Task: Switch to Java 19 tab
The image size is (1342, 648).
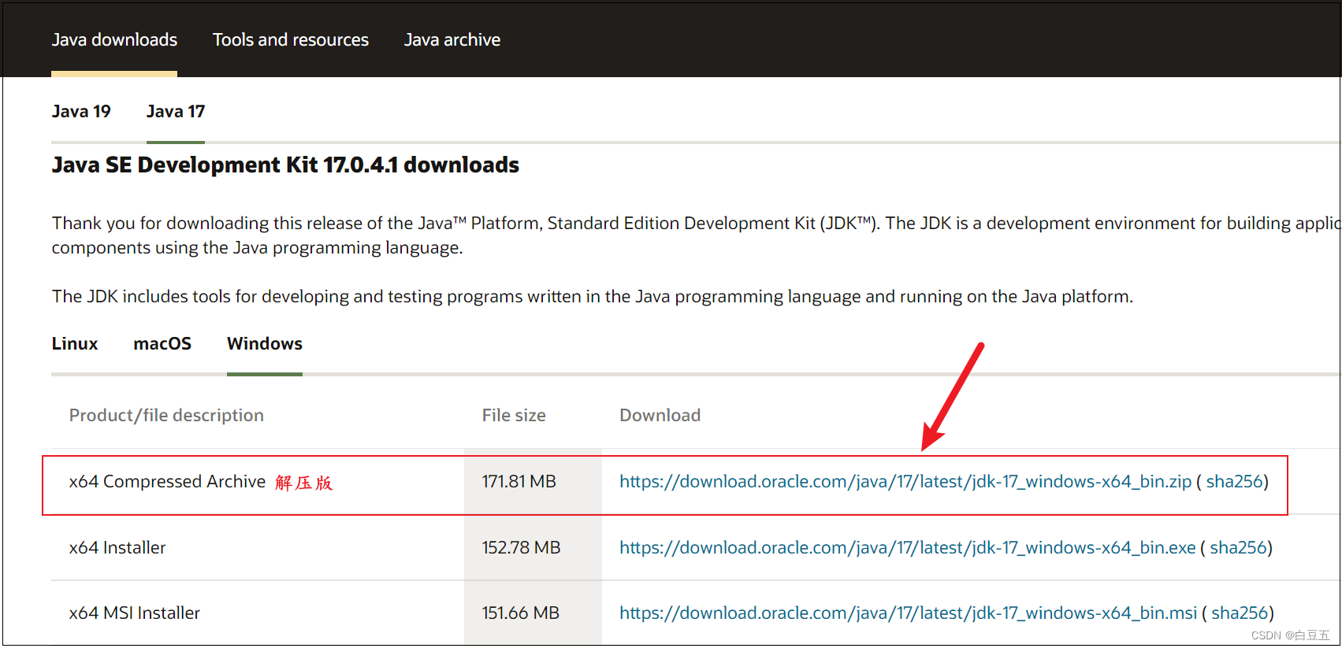Action: [x=81, y=112]
